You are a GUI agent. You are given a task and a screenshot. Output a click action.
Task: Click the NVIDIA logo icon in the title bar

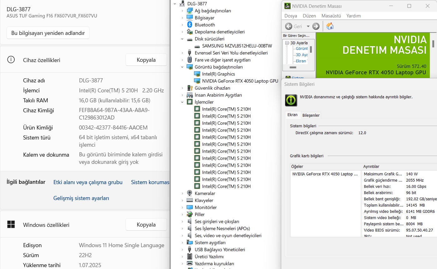click(287, 6)
